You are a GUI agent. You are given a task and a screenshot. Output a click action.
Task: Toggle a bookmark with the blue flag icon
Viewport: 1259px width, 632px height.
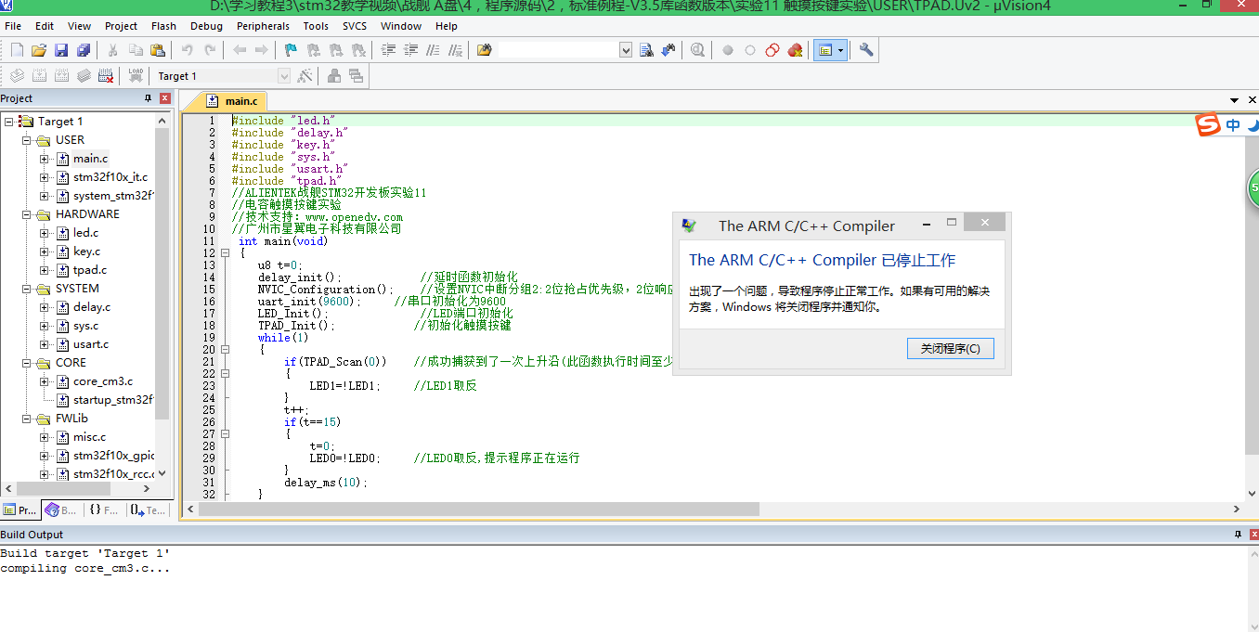click(x=291, y=50)
